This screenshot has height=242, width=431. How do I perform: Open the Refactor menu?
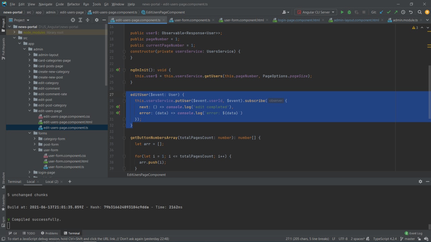(x=73, y=4)
